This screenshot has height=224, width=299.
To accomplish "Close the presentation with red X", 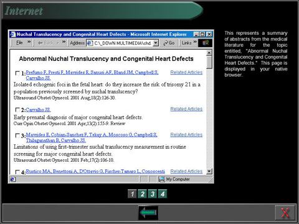I will click(285, 213).
